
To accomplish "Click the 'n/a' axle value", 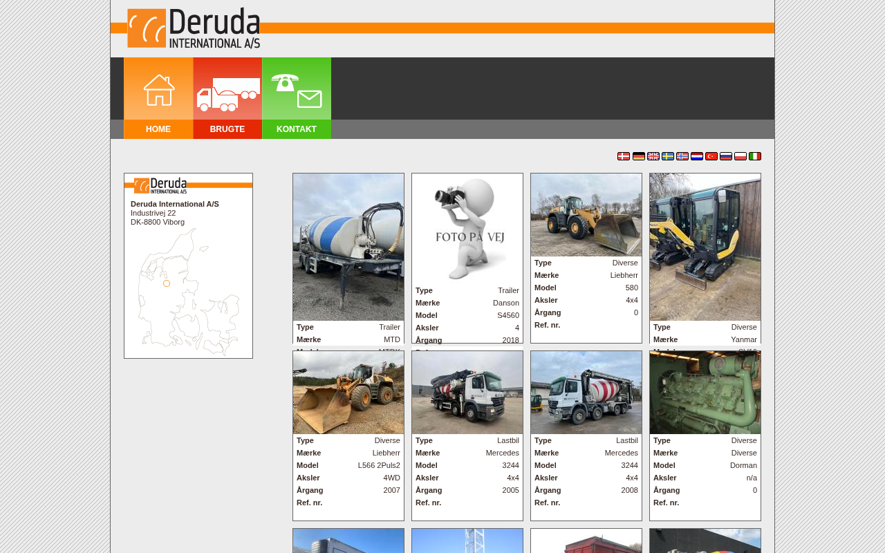I will click(x=752, y=478).
